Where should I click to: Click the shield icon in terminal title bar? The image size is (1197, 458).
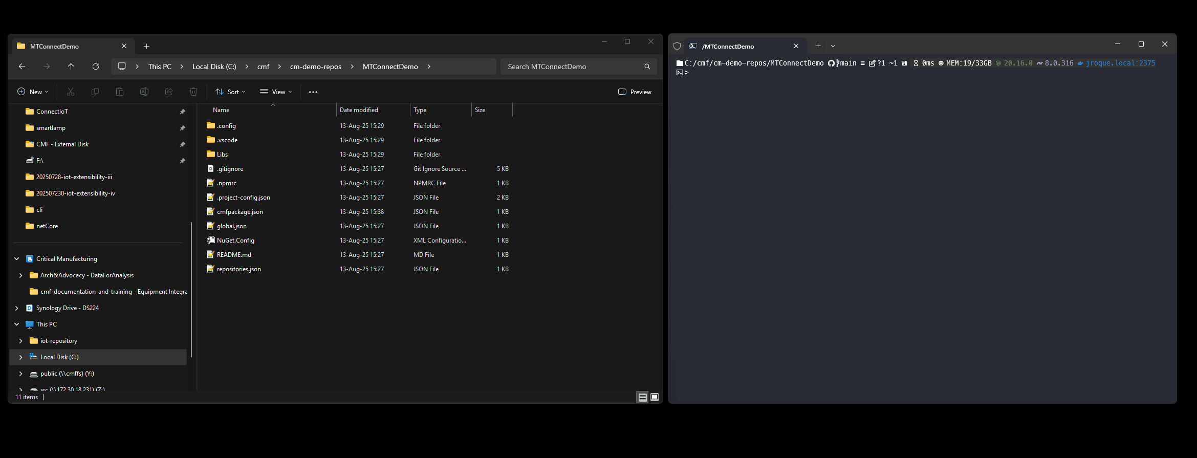point(677,46)
